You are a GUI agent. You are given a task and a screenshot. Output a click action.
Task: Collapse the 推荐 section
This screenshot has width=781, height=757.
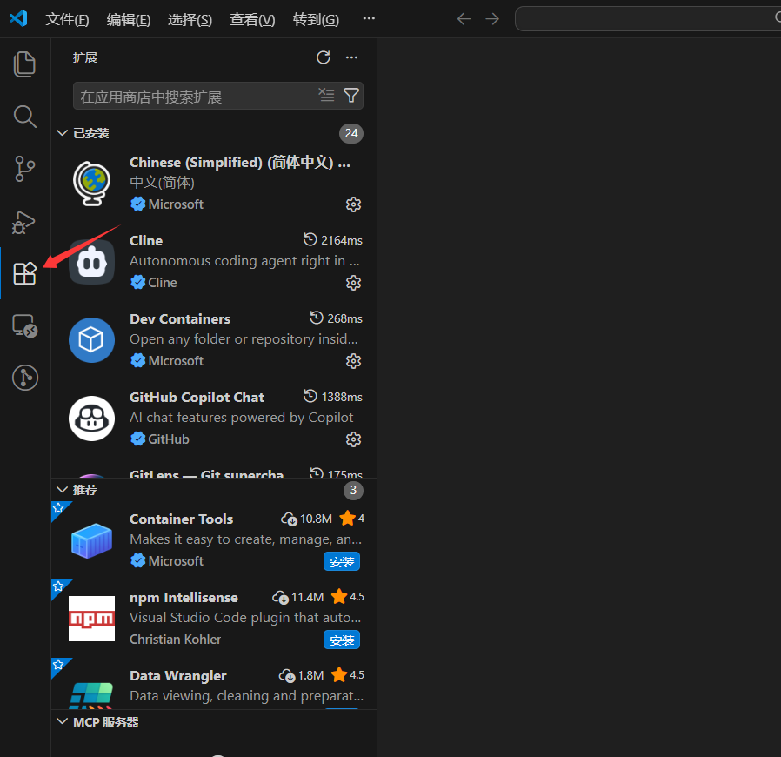[x=62, y=489]
